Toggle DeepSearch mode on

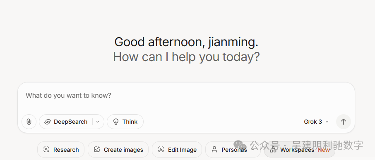66,122
